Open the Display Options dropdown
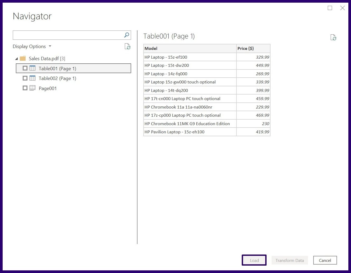The image size is (351, 273). click(32, 46)
